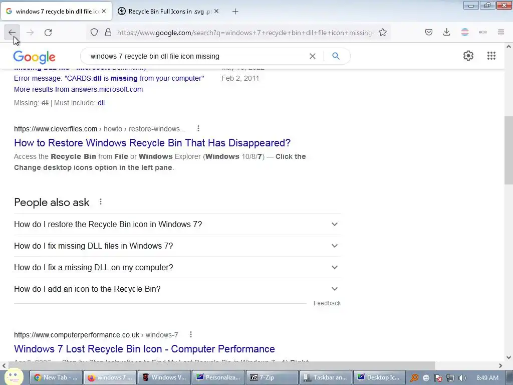Screen dimensions: 513x385
Task: Switch to the 7-Zip taskbar window
Action: [x=272, y=377]
